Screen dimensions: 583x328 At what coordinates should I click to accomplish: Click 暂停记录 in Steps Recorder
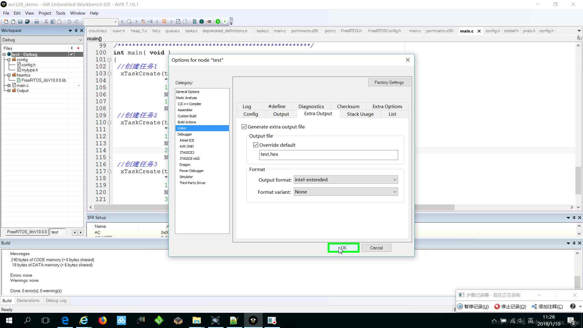tap(473, 306)
